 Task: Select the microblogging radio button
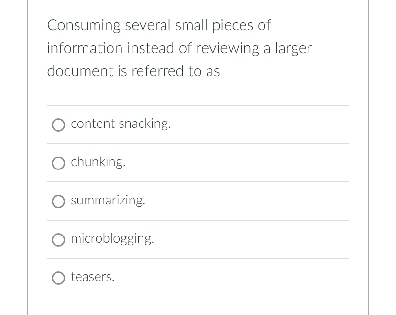tap(58, 240)
